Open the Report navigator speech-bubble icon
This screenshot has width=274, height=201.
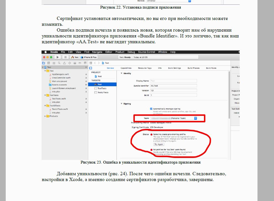point(85,63)
